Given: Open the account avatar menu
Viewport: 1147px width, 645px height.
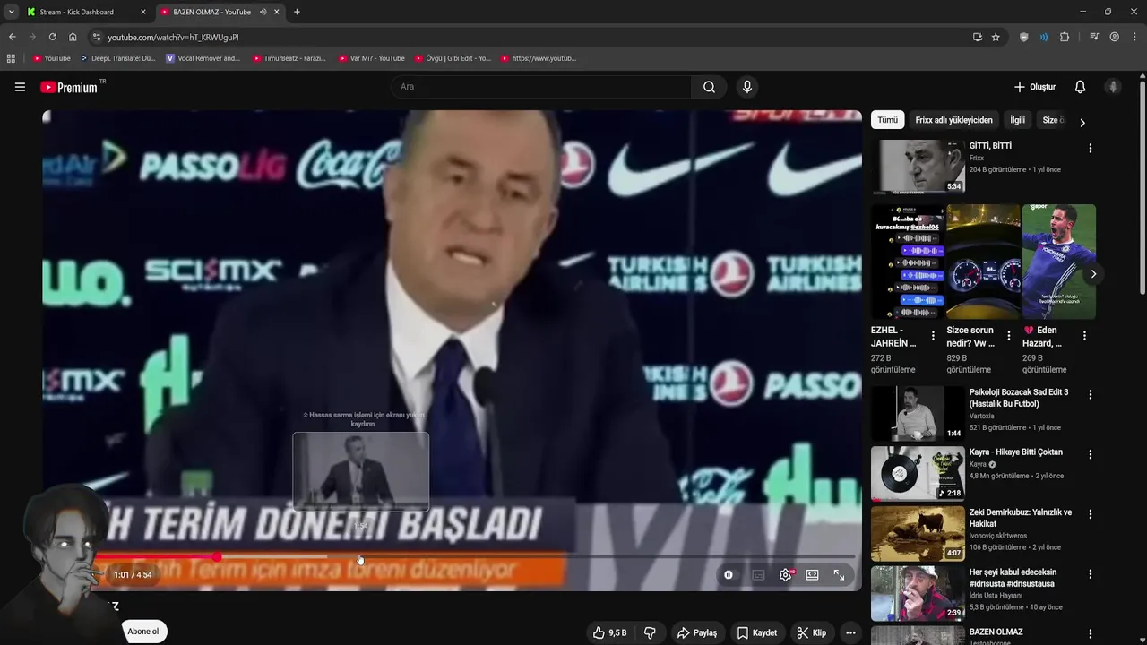Looking at the screenshot, I should [1113, 87].
